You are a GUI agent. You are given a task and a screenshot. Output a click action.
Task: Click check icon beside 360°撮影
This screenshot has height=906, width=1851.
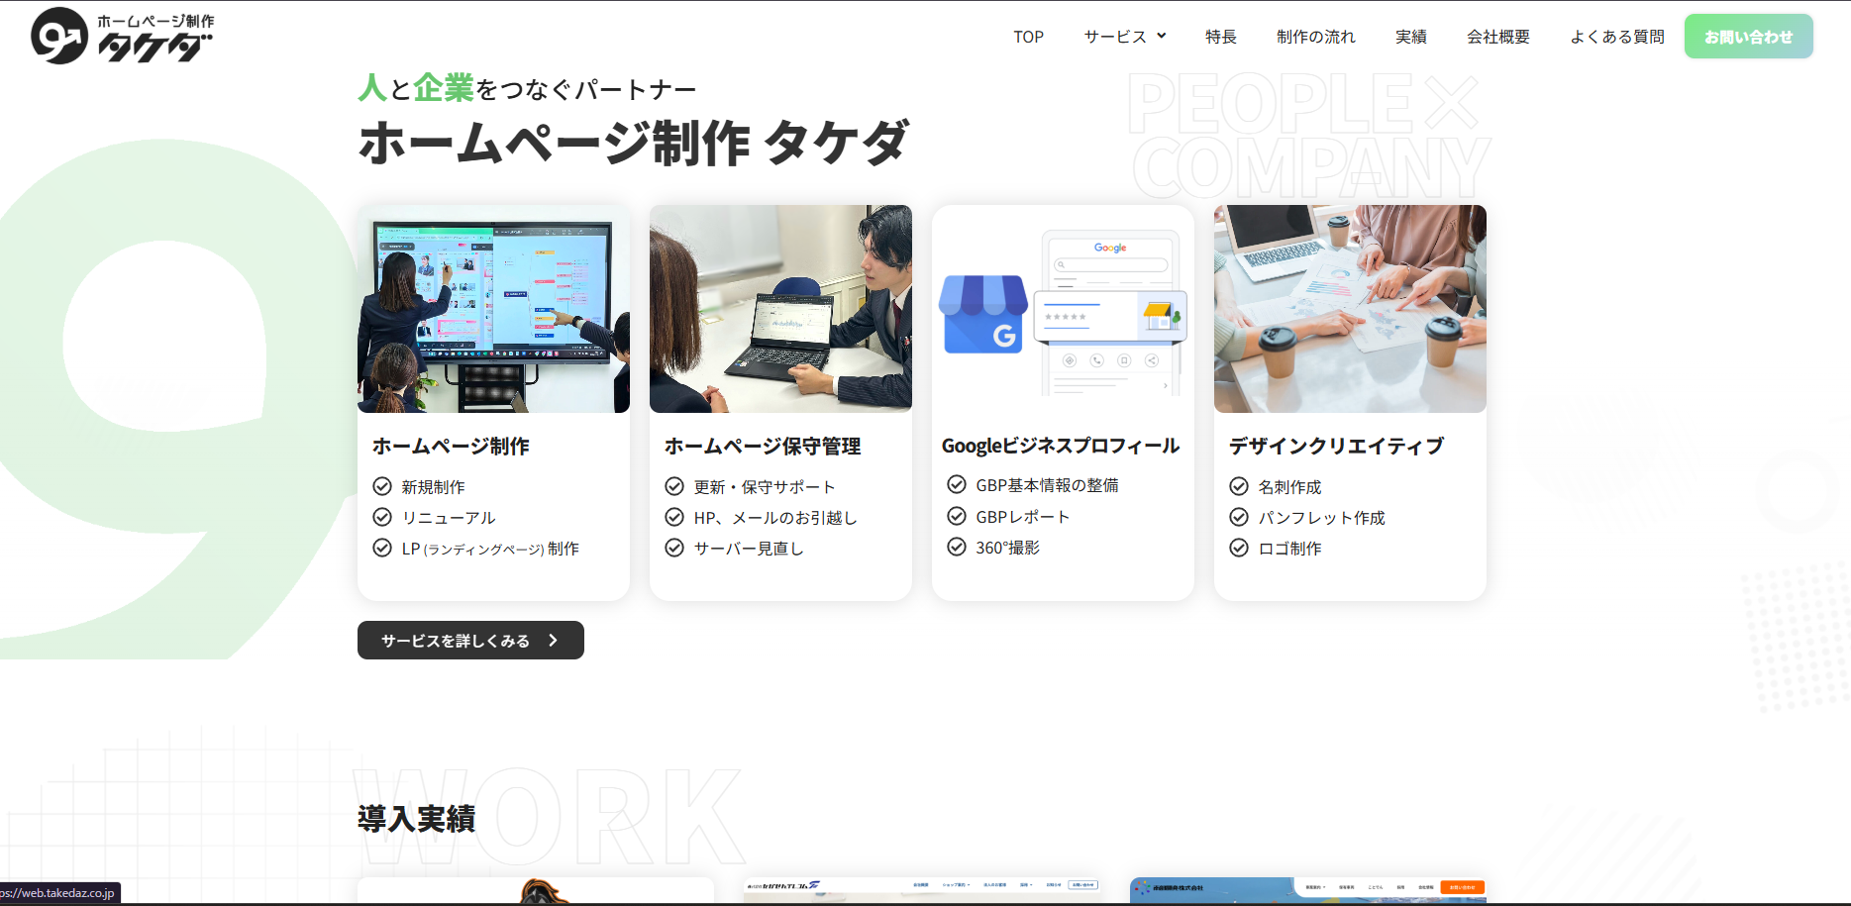(x=957, y=547)
